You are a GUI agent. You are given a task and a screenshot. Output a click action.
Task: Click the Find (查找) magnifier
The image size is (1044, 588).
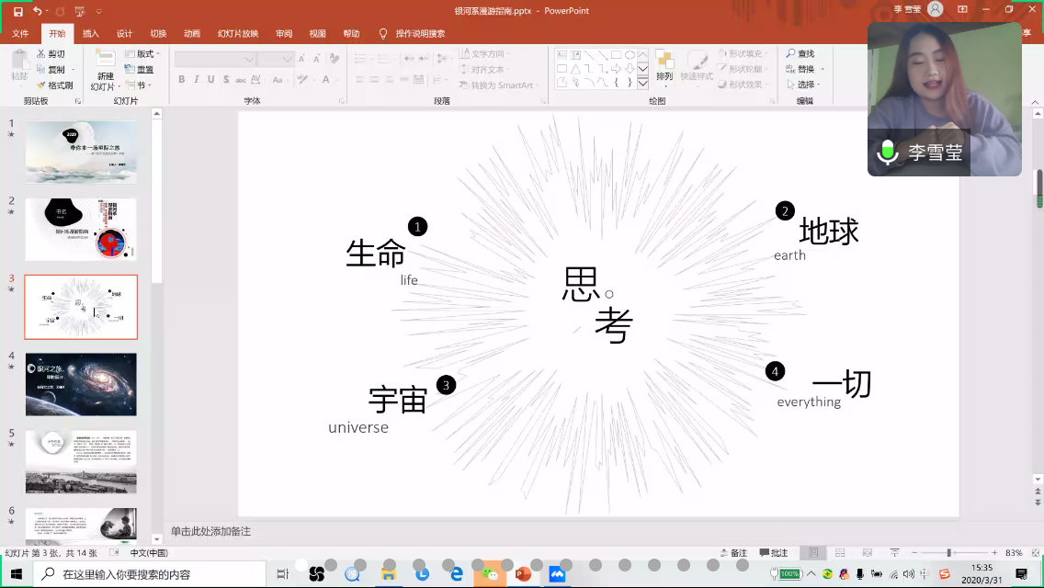800,54
